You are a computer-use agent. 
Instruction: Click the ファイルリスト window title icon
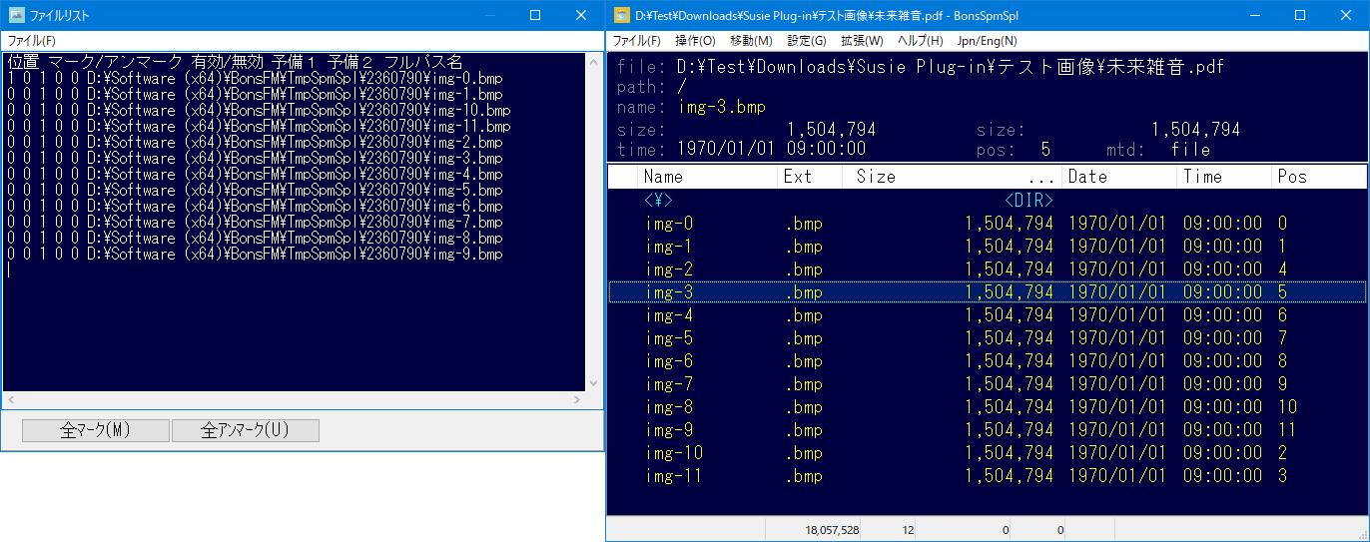point(16,15)
